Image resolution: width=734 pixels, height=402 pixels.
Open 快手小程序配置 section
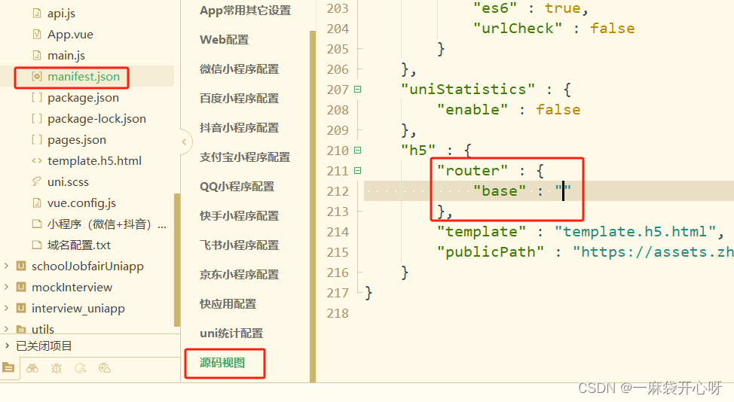tap(239, 216)
